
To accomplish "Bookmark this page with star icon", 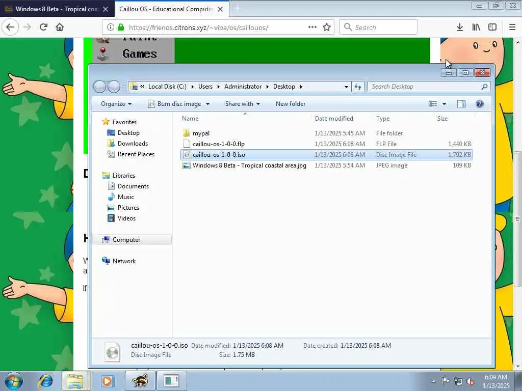I will click(x=327, y=27).
